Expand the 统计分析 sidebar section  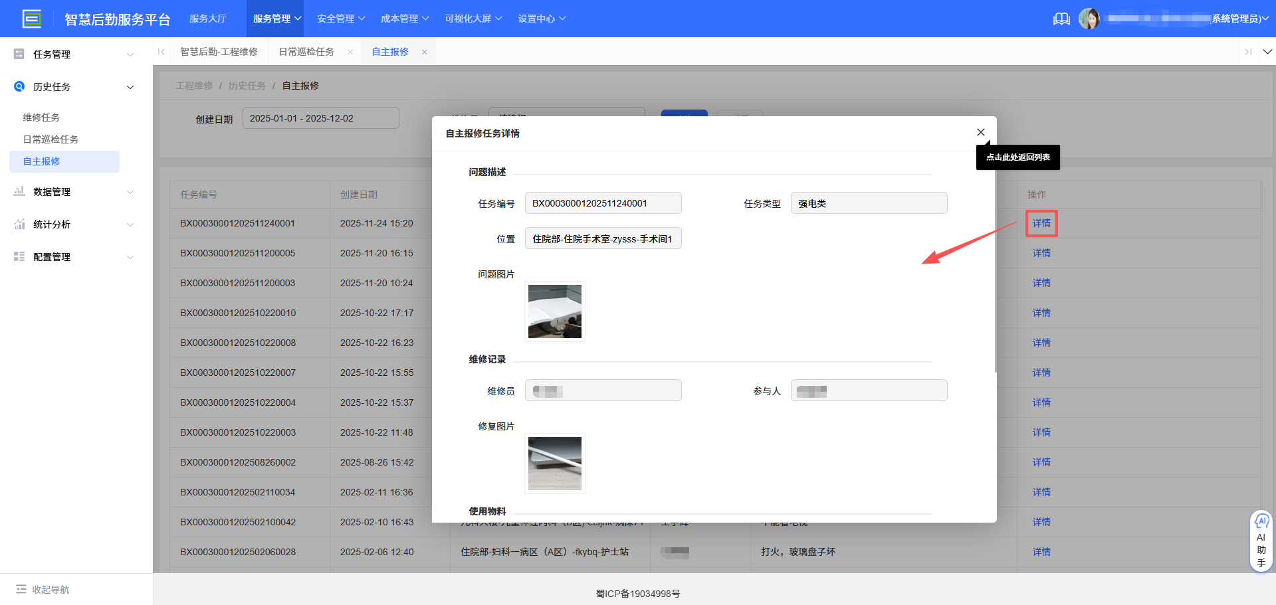coord(130,224)
